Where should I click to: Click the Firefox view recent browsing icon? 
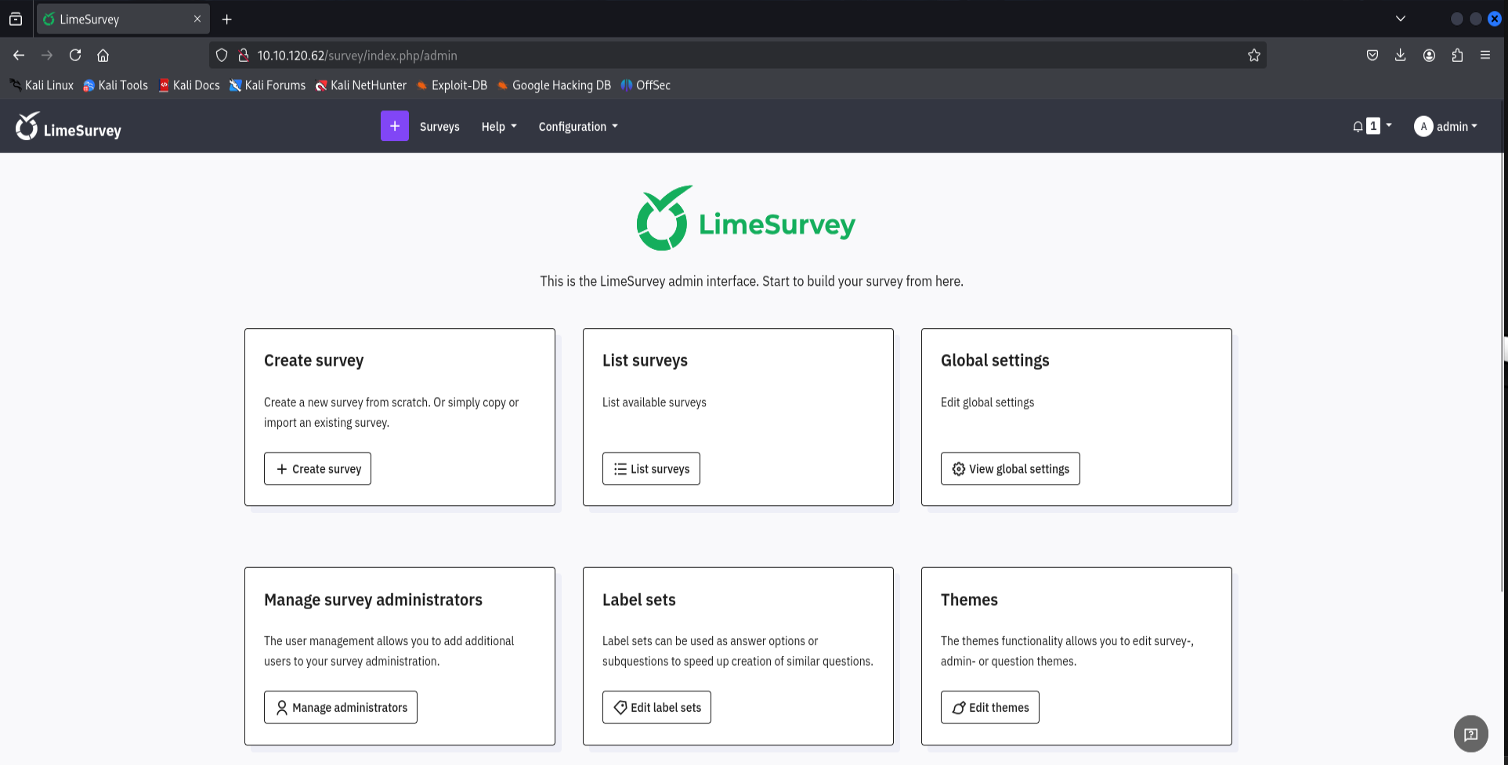tap(16, 20)
